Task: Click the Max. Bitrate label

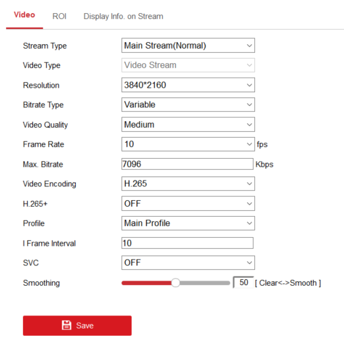Action: (x=43, y=165)
